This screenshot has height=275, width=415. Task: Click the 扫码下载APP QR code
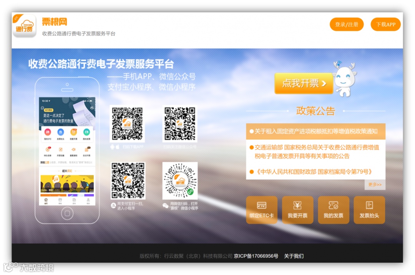click(127, 124)
